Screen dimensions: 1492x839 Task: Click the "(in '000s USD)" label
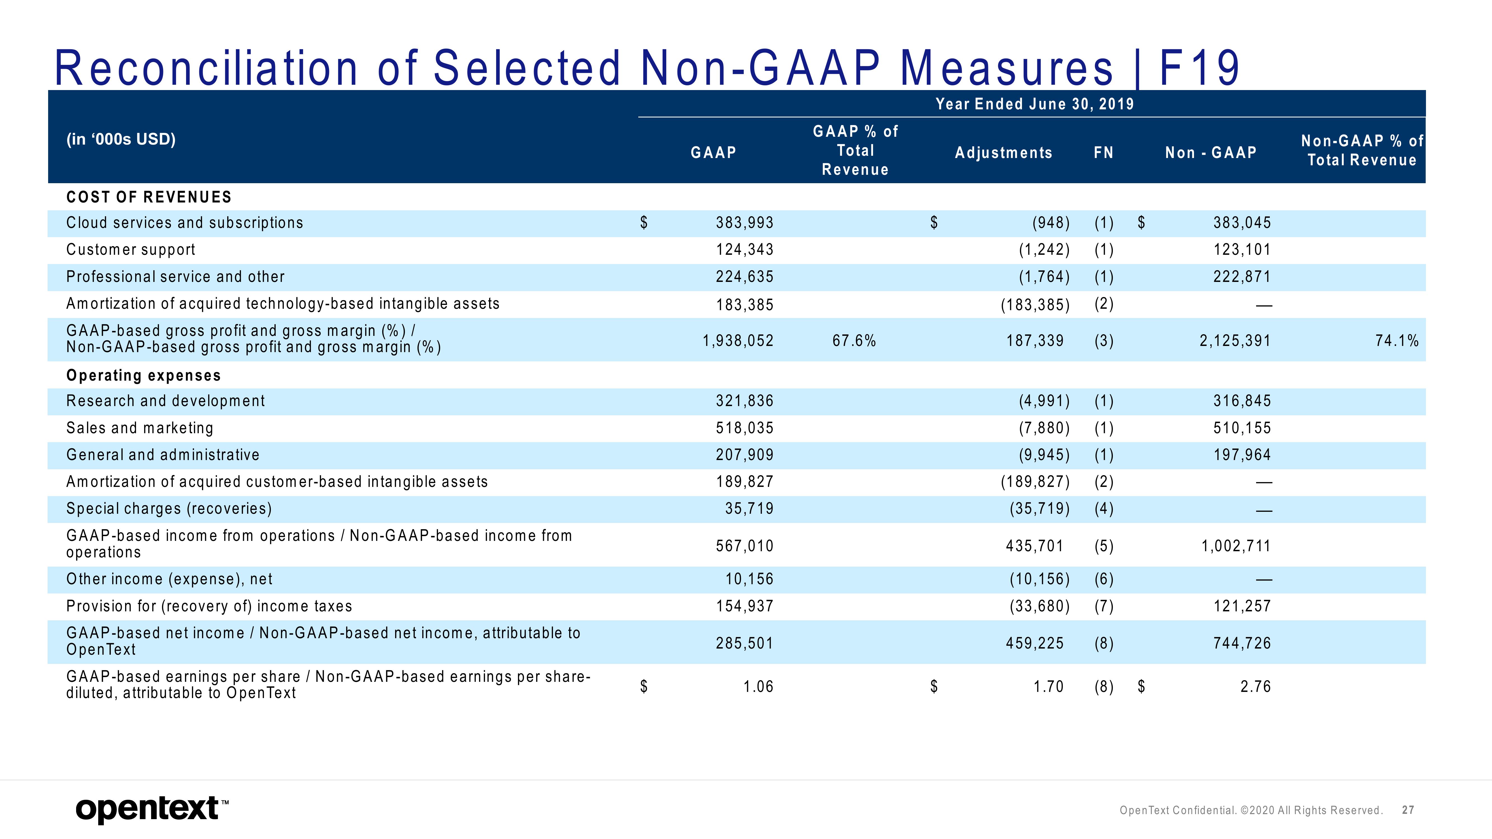(x=121, y=140)
